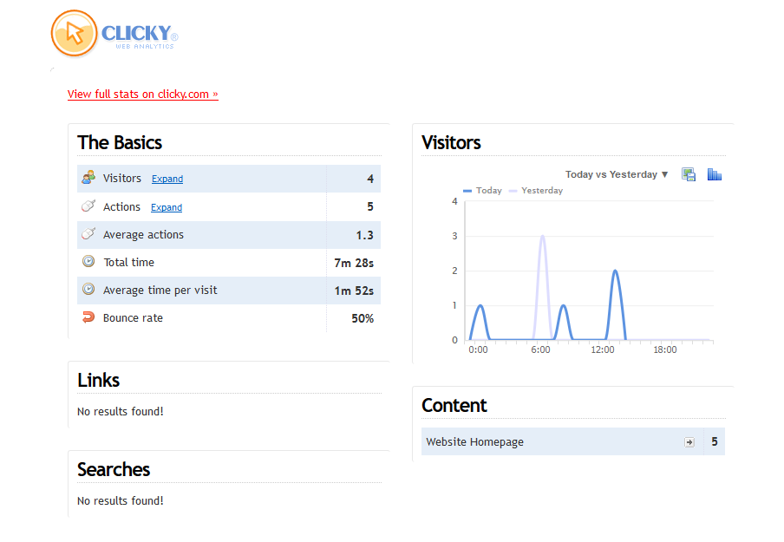Expand the Visitors row details
Viewport: 784px width, 542px height.
(167, 179)
